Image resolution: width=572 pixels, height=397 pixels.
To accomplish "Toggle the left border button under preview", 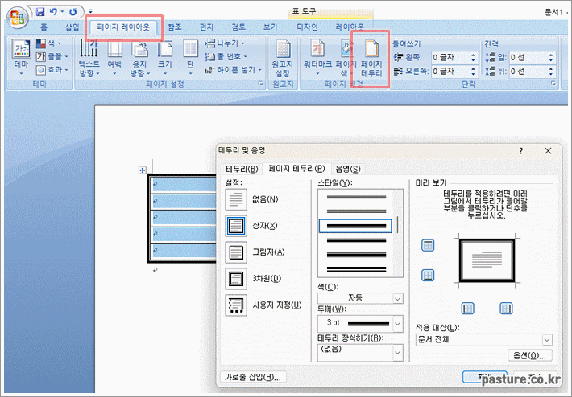I will point(467,308).
